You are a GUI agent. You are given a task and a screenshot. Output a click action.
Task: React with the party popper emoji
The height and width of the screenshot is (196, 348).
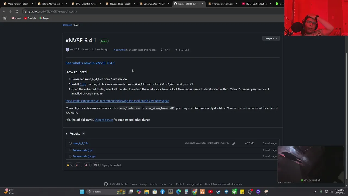tap(78, 165)
